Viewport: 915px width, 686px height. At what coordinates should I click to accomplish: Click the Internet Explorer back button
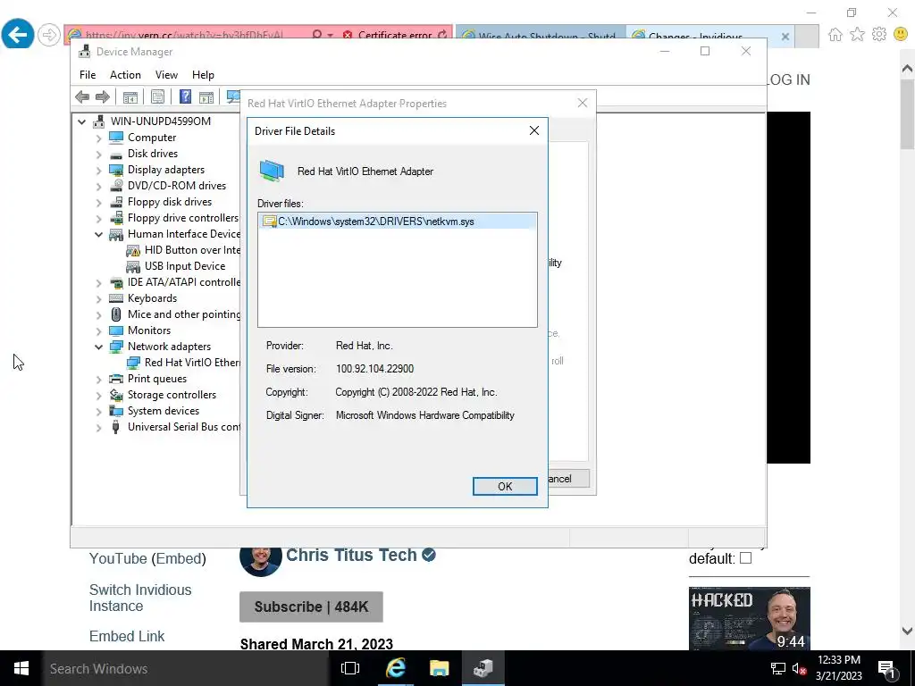tap(18, 35)
